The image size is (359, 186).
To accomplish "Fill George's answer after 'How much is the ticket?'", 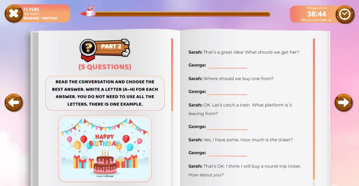I will [x=227, y=153].
